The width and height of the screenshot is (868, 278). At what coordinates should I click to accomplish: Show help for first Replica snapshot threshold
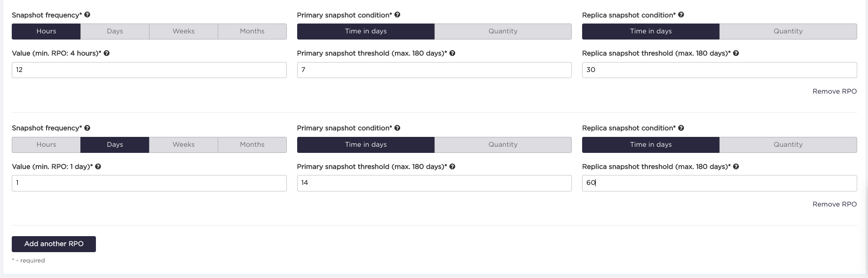[x=736, y=53]
